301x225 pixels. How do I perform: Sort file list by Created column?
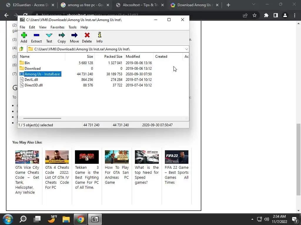[168, 57]
